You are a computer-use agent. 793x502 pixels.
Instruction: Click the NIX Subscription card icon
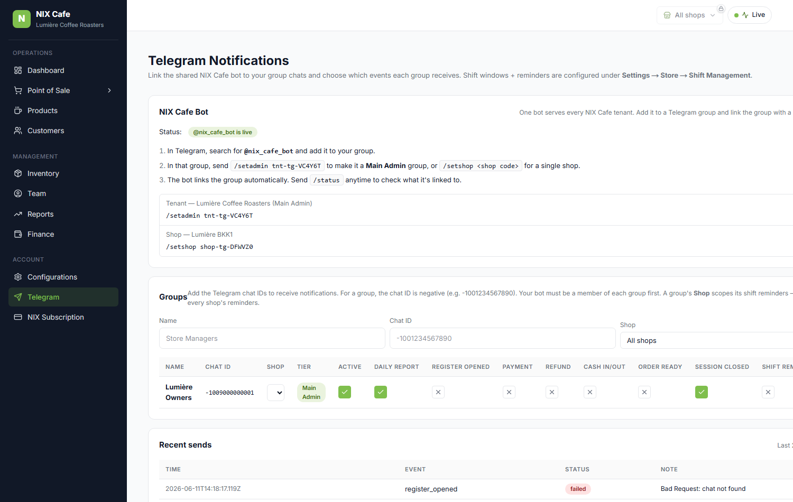18,317
